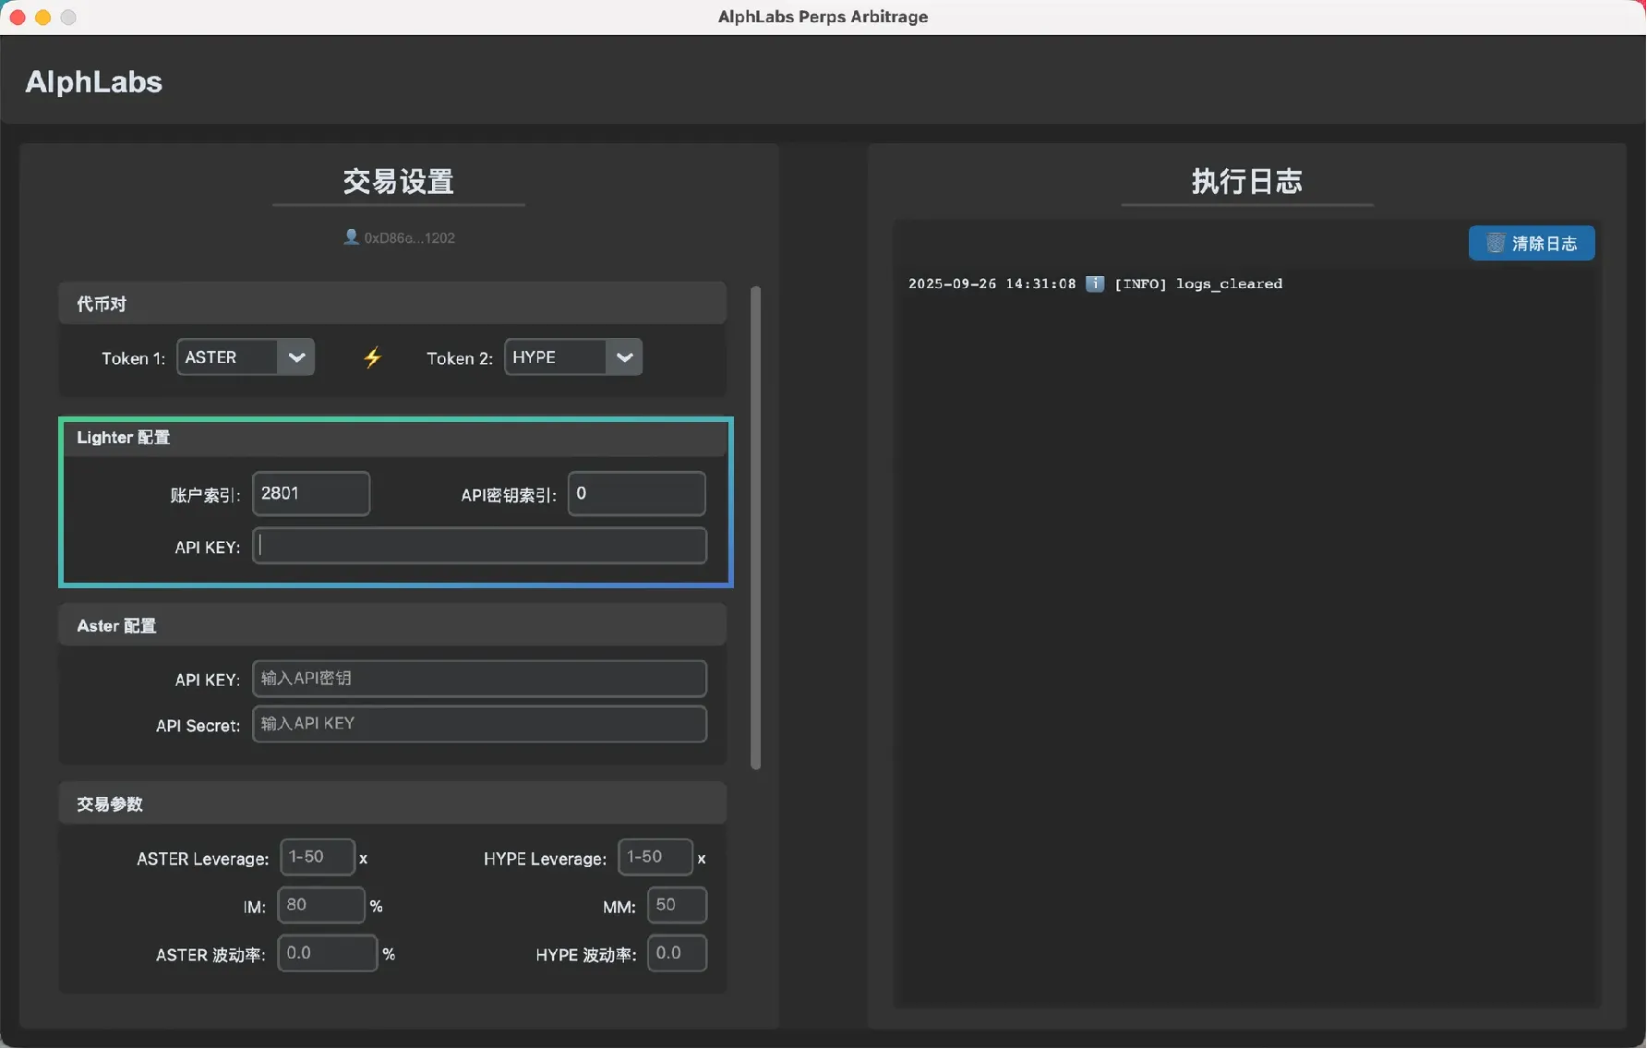Click the 执行日志 panel title
Image resolution: width=1647 pixels, height=1049 pixels.
click(x=1247, y=182)
